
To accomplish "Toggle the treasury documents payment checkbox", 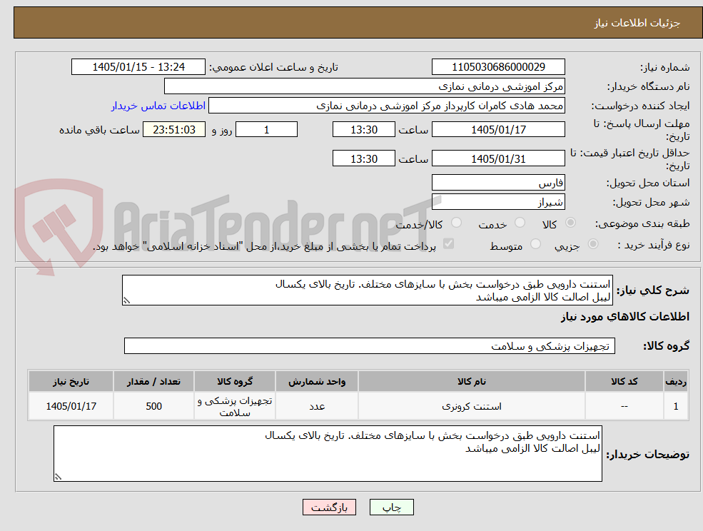I will tap(448, 243).
